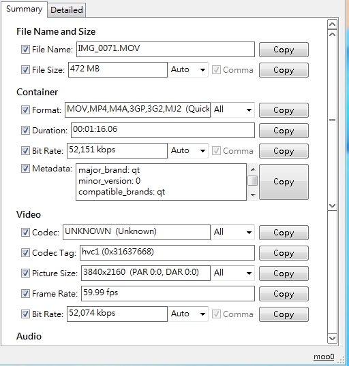Copy the Container Bit Rate value
This screenshot has height=366, width=349.
coord(284,151)
